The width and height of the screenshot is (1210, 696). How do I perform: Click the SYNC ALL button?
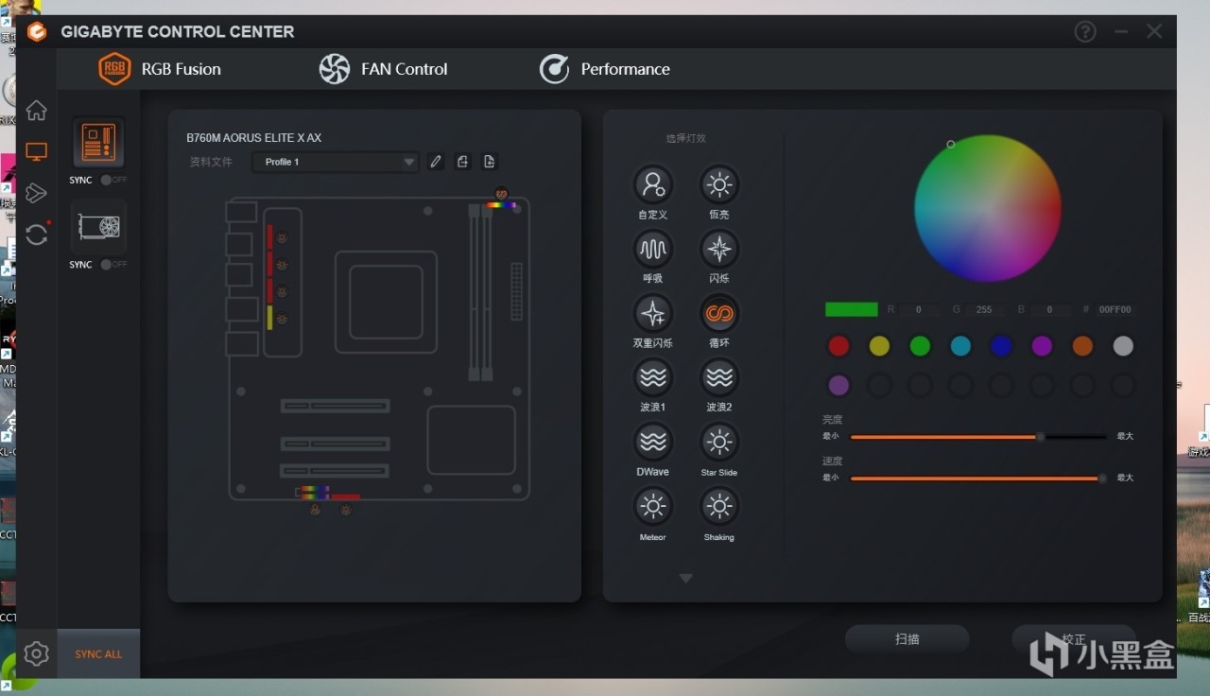98,653
